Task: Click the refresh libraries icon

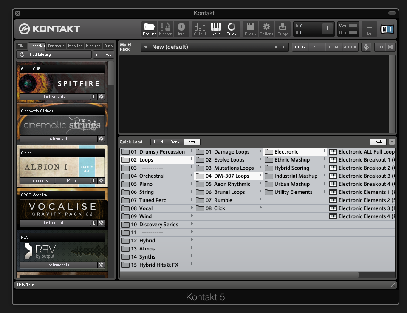Action: (22, 54)
